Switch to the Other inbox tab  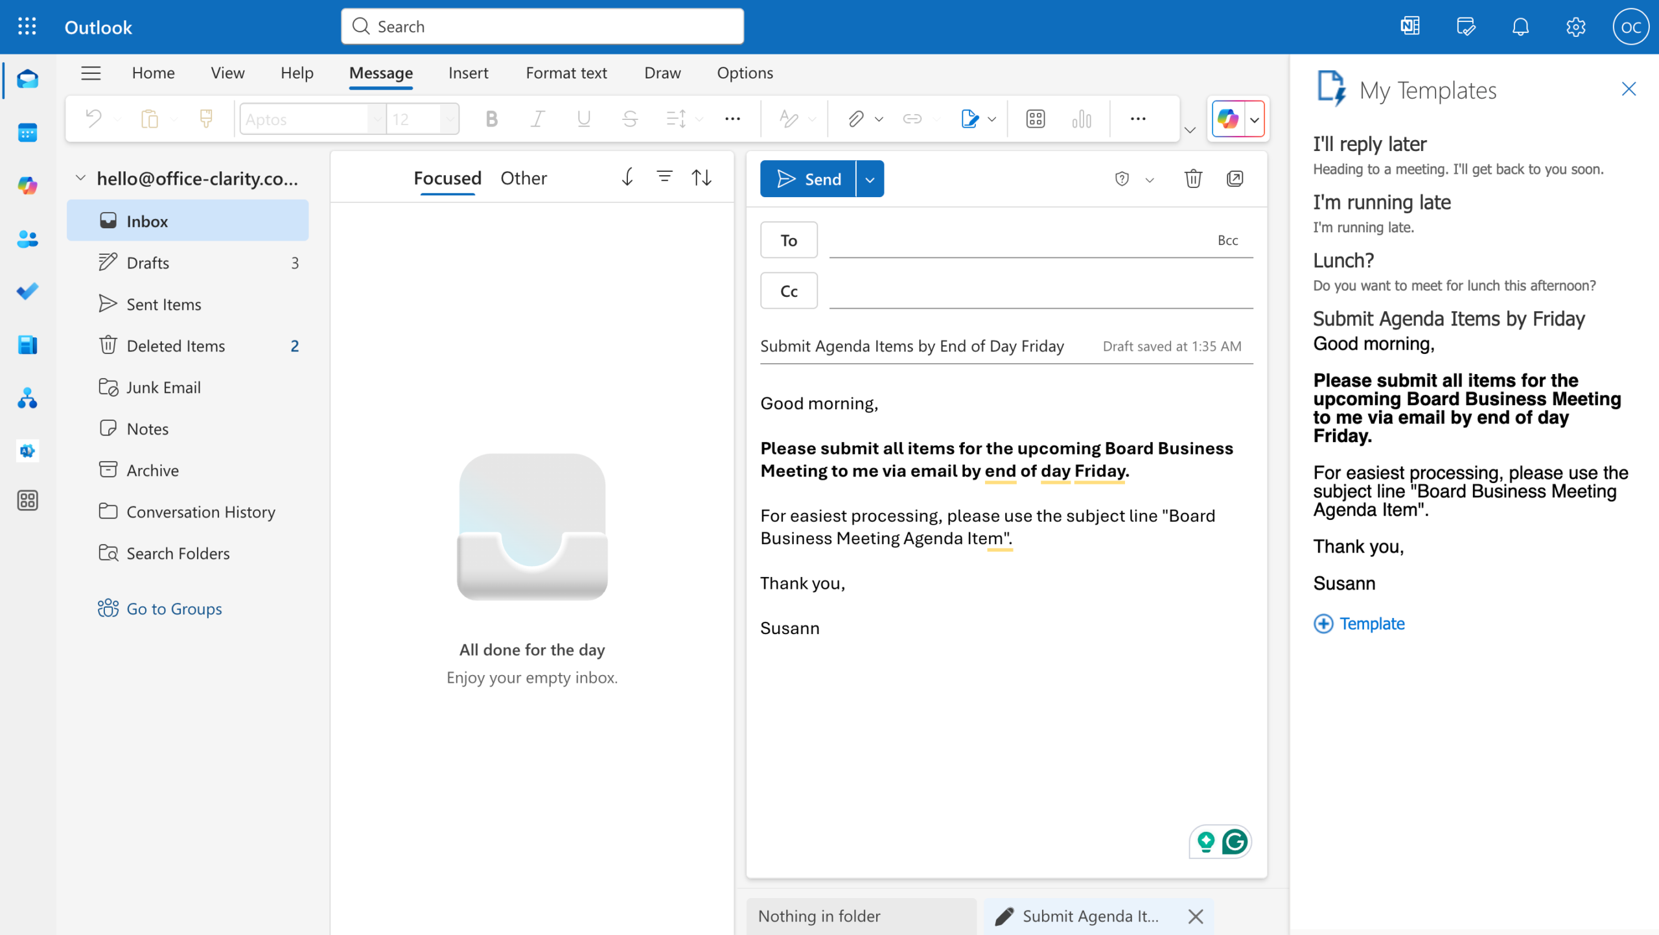pos(523,178)
